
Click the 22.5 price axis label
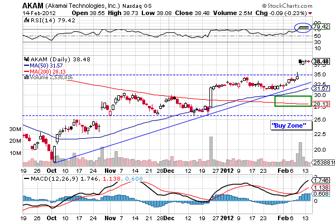(320, 134)
